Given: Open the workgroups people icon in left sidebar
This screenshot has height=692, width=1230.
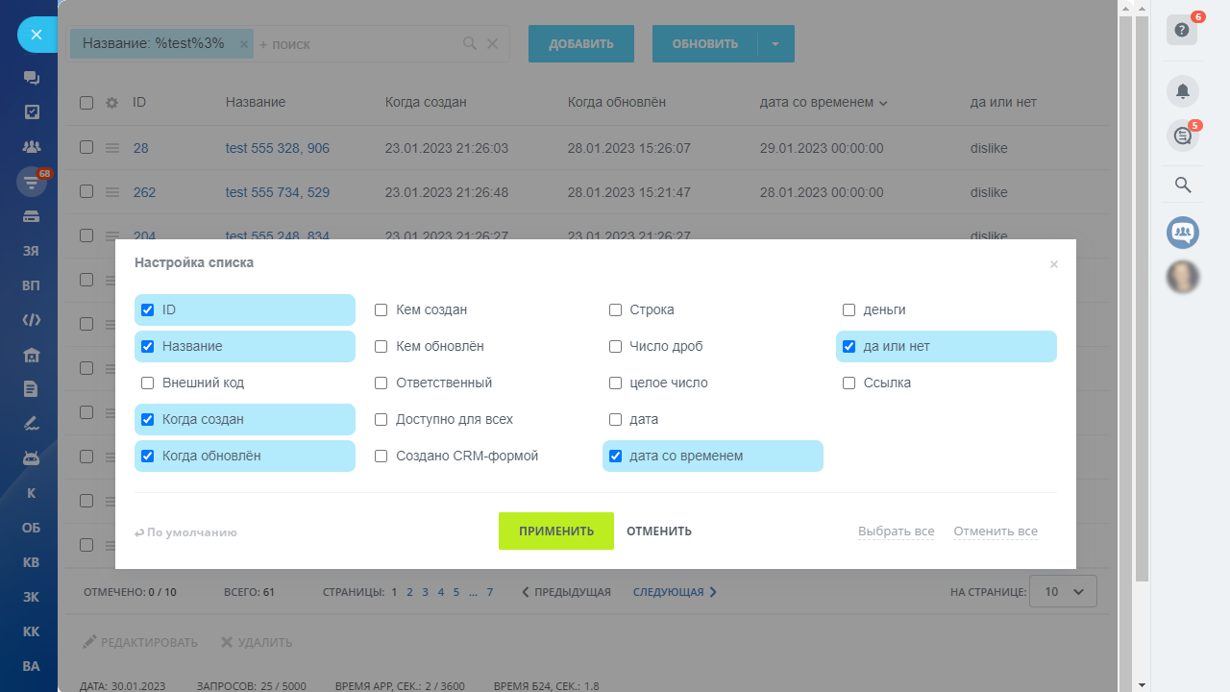Looking at the screenshot, I should point(32,147).
